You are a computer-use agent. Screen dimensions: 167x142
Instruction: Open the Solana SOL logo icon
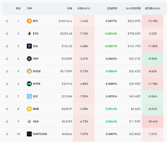[29, 46]
